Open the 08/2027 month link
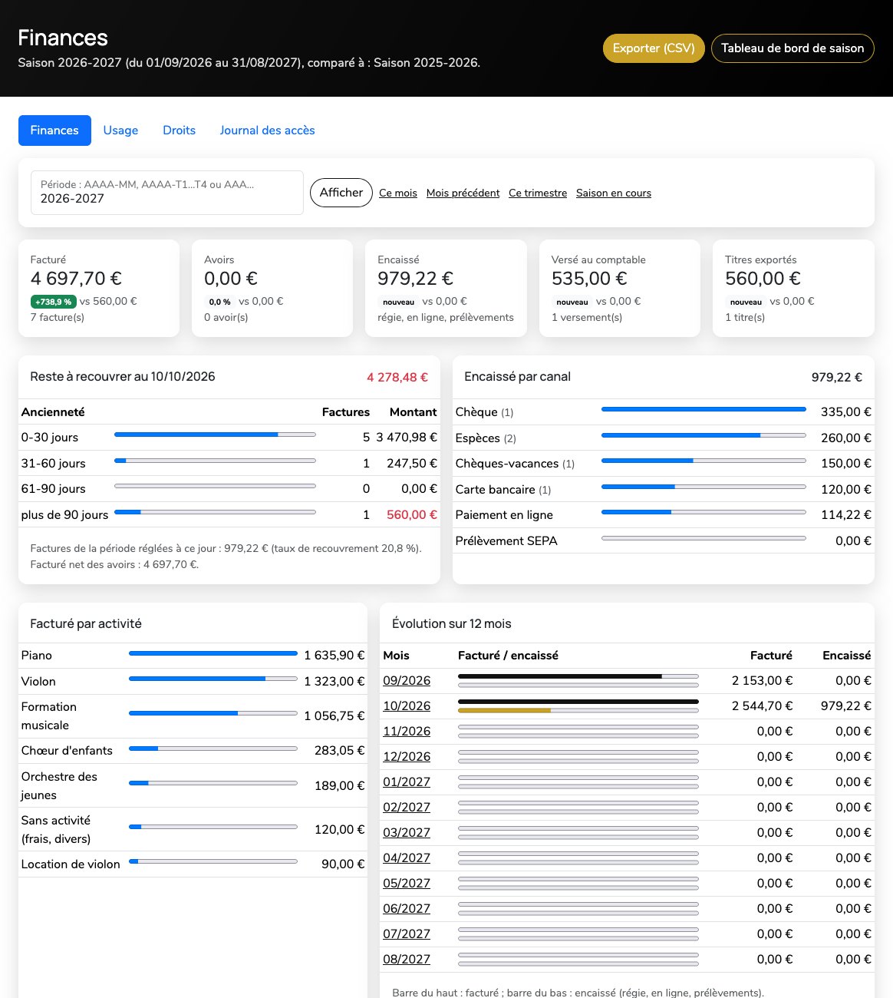 (407, 960)
